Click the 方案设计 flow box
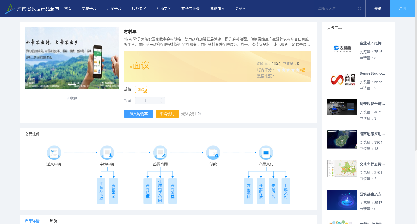 coord(248,191)
